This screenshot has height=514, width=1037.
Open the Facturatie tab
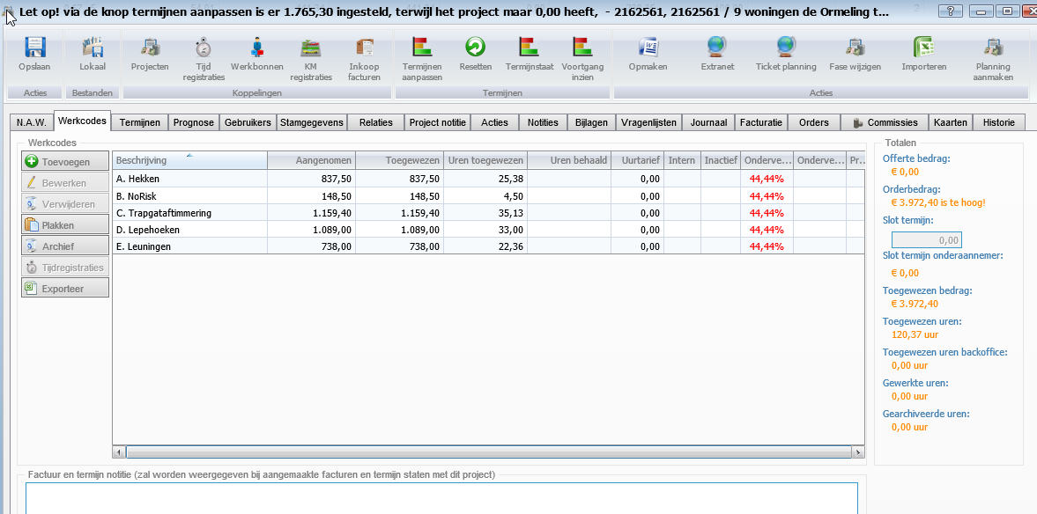pyautogui.click(x=760, y=123)
